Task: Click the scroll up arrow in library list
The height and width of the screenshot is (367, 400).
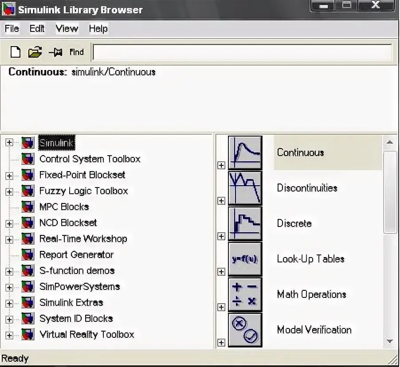Action: pyautogui.click(x=389, y=142)
